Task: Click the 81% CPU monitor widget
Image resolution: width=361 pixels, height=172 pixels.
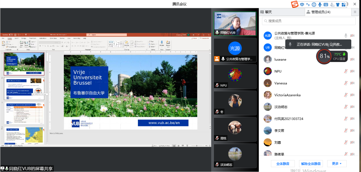Action: pyautogui.click(x=324, y=56)
